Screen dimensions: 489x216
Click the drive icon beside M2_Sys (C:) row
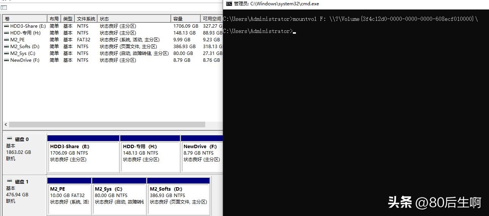(x=6, y=53)
